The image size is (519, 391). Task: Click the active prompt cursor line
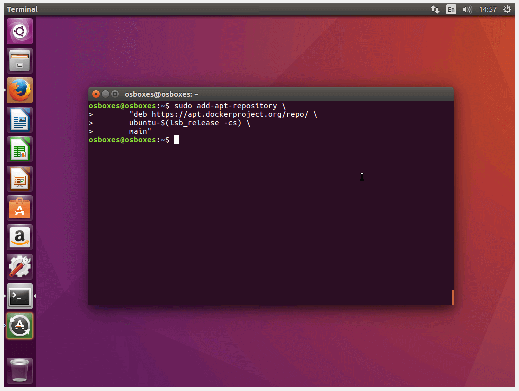[134, 140]
